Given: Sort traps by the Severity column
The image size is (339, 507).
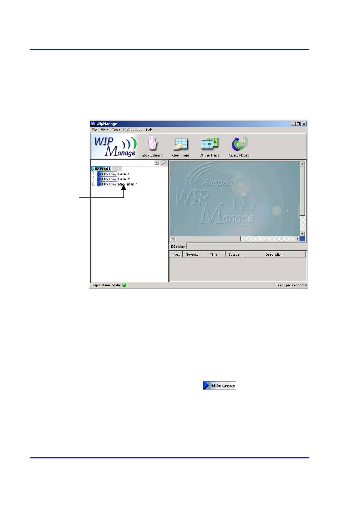Looking at the screenshot, I should pyautogui.click(x=192, y=255).
